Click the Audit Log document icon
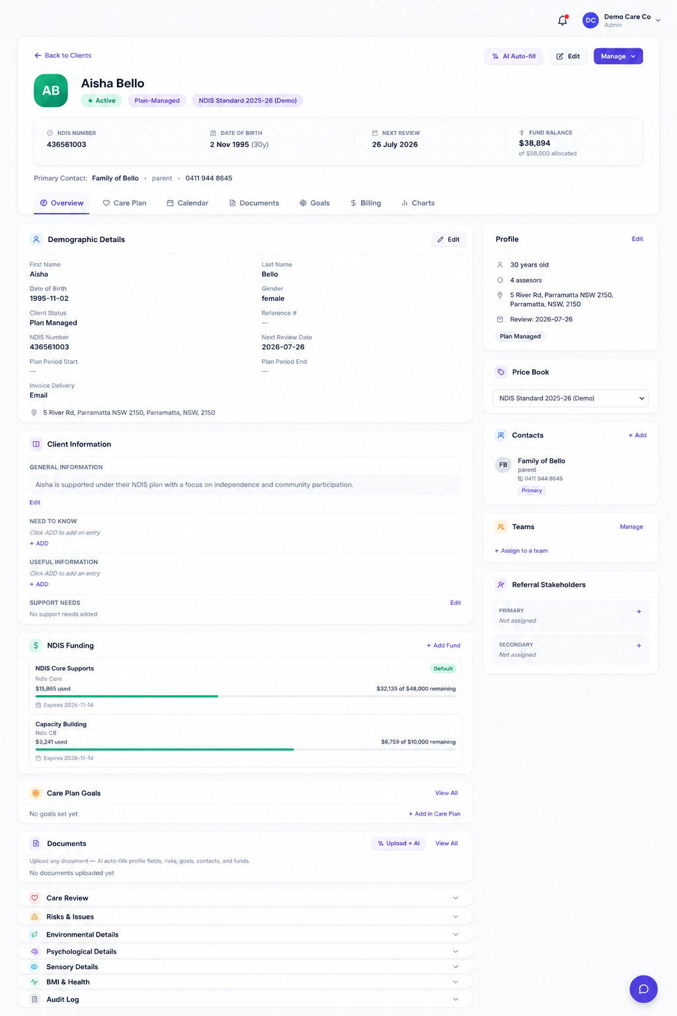The image size is (677, 1016). click(35, 999)
